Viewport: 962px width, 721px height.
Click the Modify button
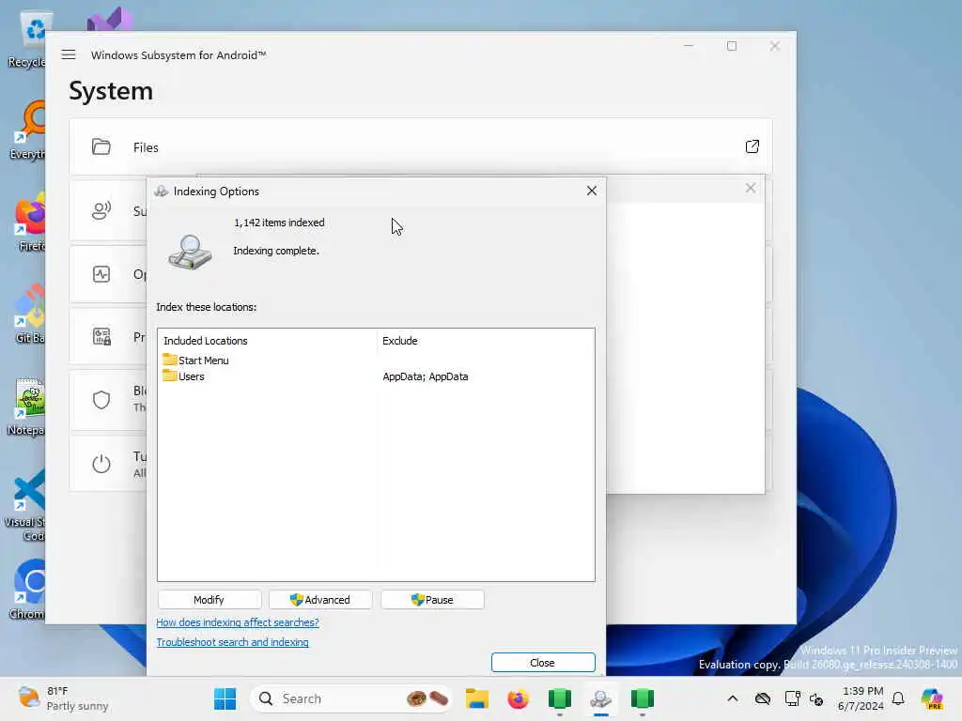coord(209,600)
